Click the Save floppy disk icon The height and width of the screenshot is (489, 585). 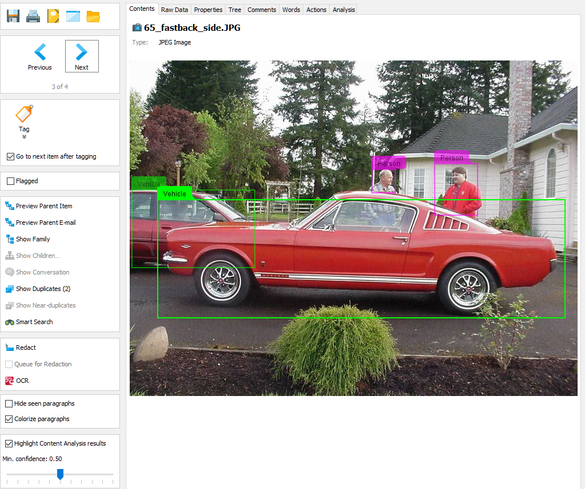pyautogui.click(x=13, y=16)
